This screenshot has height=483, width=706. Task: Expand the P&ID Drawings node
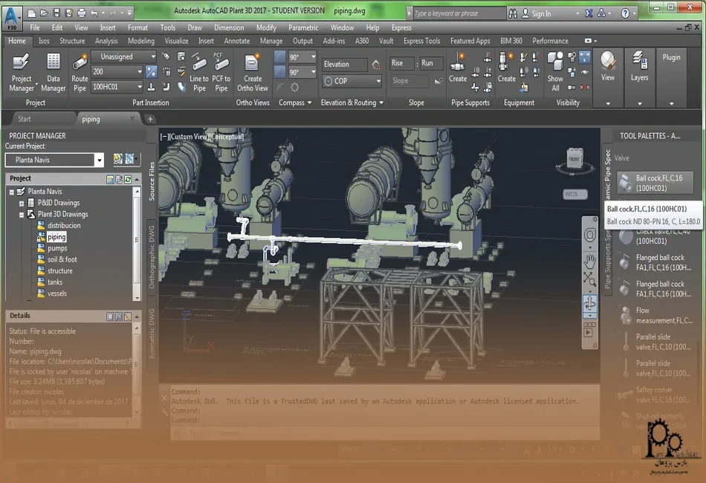(21, 203)
